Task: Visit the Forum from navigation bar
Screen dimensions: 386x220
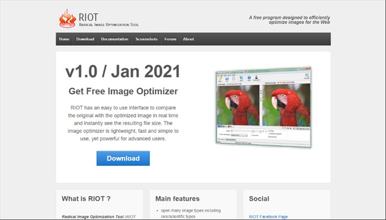Action: (170, 39)
